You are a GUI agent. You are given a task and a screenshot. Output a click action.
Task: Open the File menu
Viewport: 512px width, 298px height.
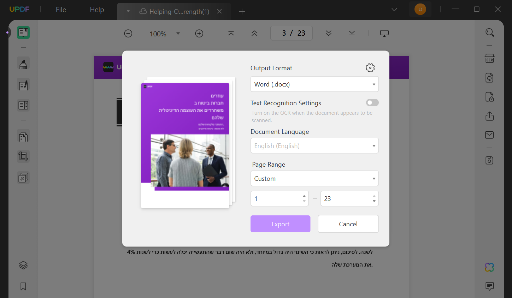[60, 10]
